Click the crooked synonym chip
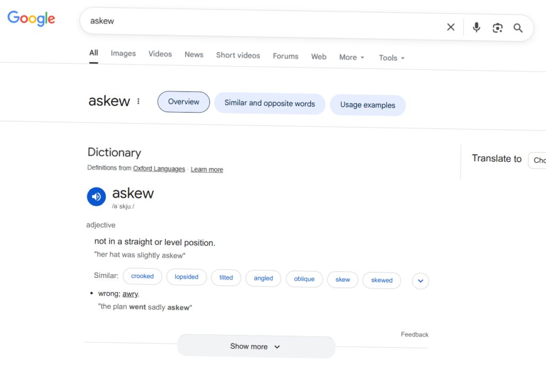Image resolution: width=546 pixels, height=368 pixels. (142, 276)
